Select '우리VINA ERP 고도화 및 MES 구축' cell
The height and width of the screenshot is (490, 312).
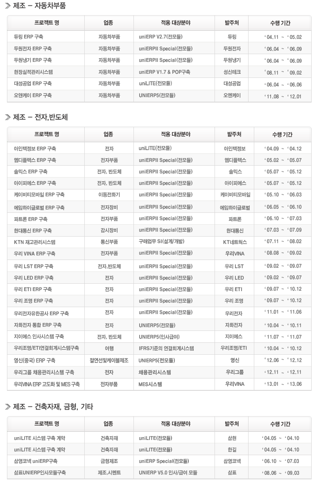tap(47, 384)
